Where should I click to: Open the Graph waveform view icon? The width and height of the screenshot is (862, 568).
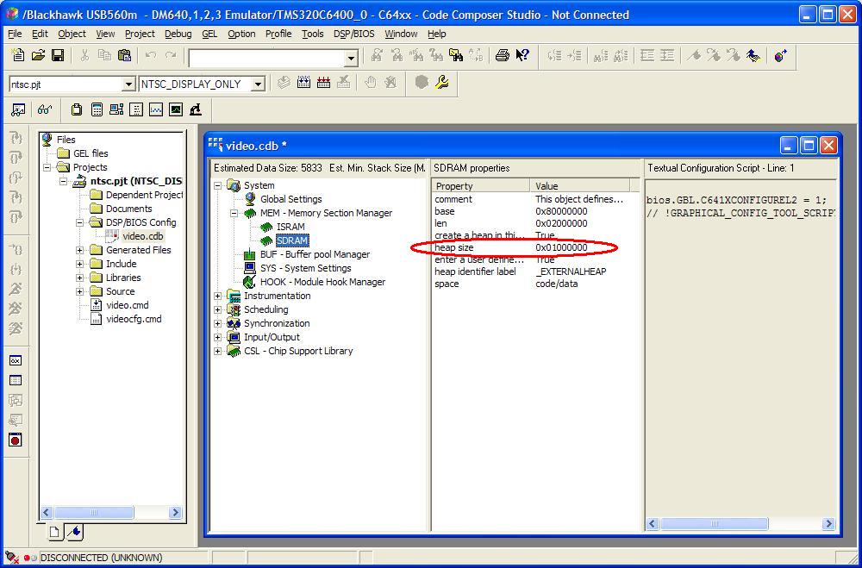pos(156,110)
